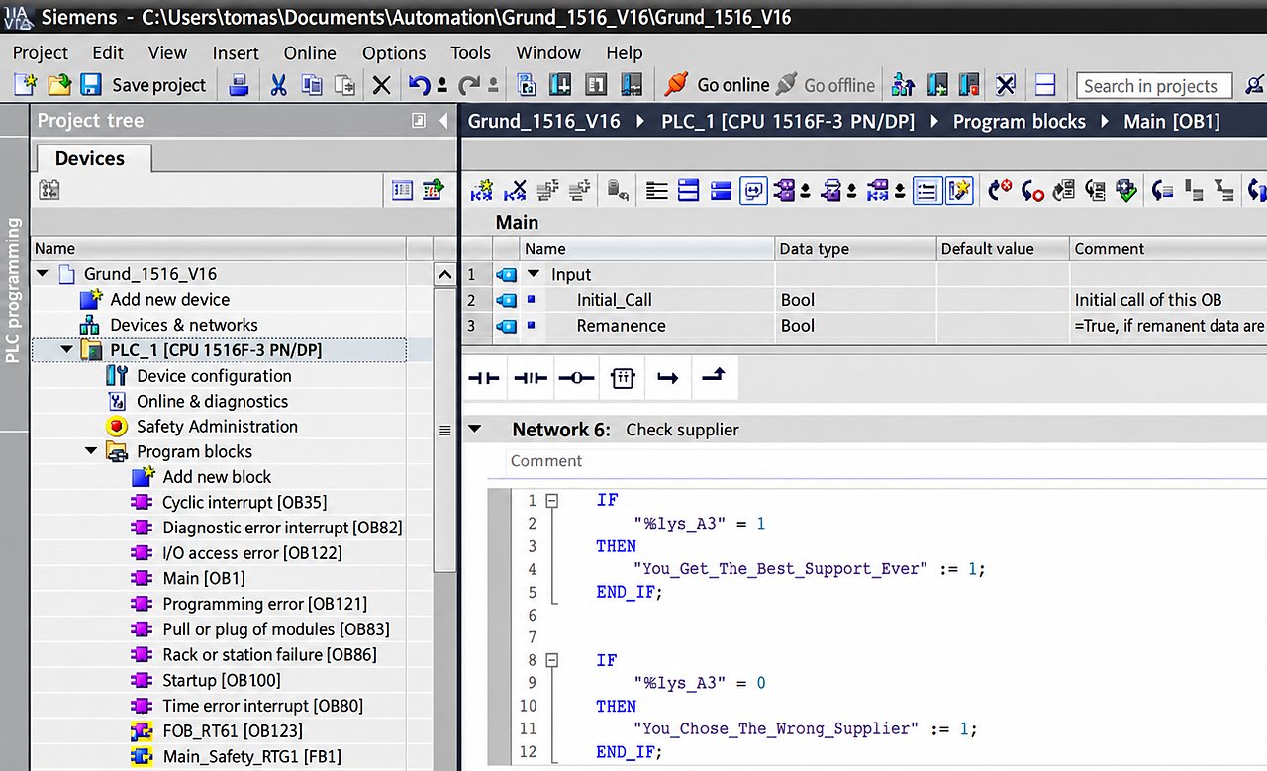Collapse the Program blocks folder
The width and height of the screenshot is (1267, 771).
(92, 451)
